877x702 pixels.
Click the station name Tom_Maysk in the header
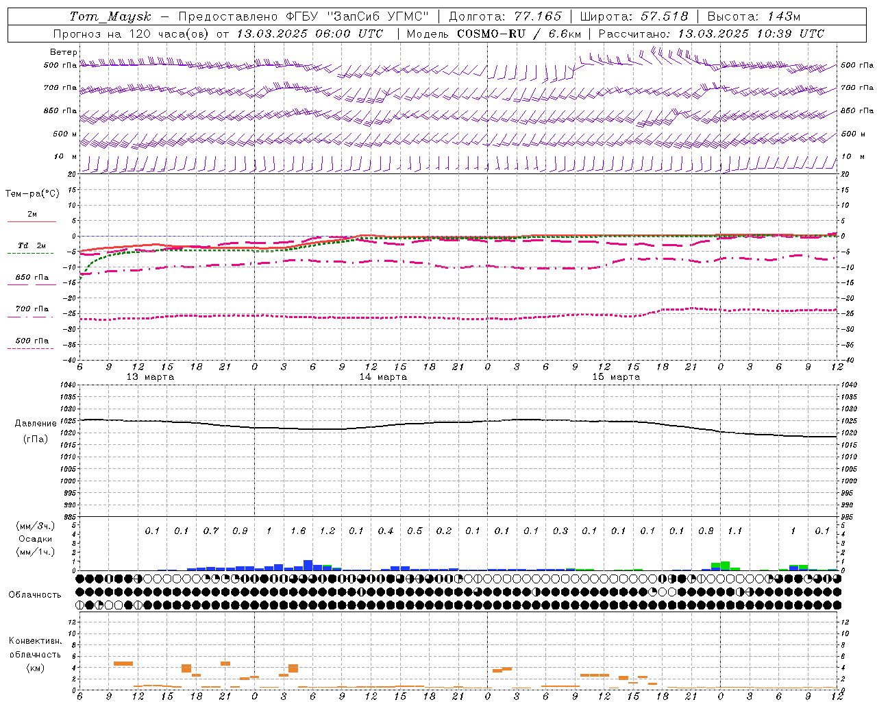click(110, 16)
